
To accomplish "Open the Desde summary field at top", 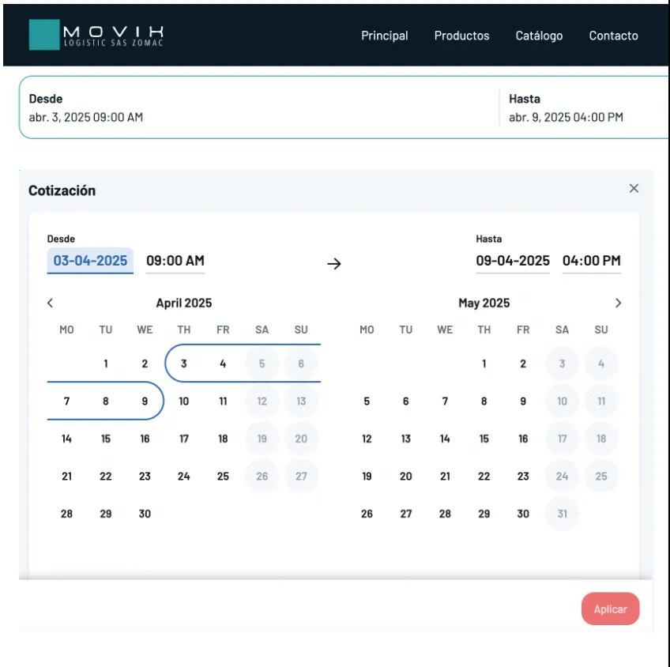I will [86, 108].
